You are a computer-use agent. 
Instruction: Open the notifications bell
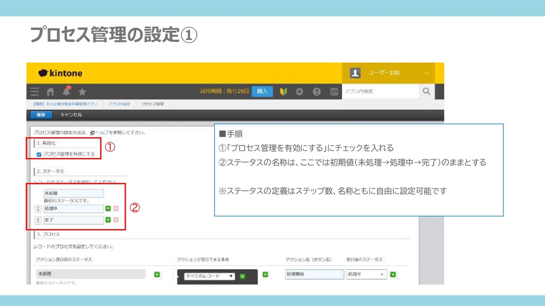(67, 91)
